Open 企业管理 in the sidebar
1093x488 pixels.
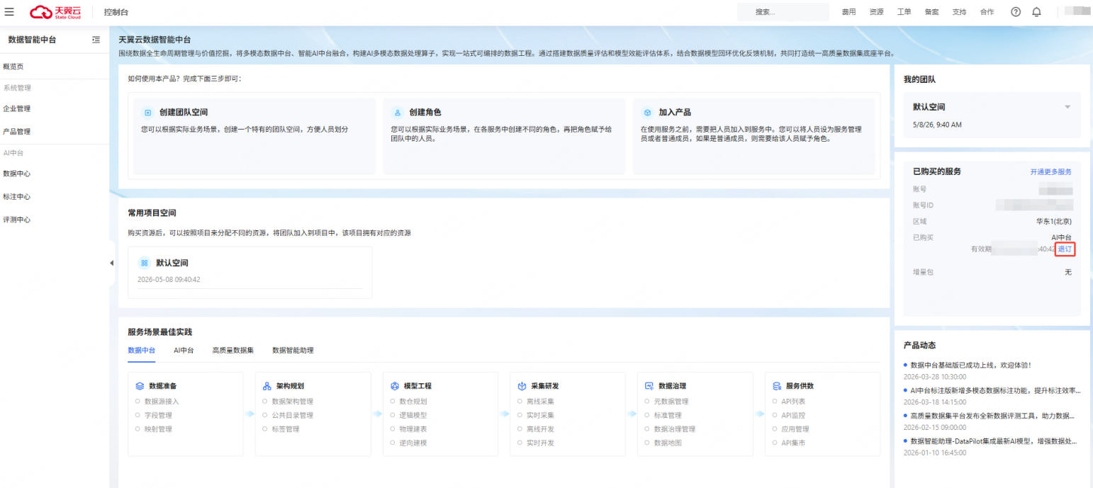tap(17, 108)
